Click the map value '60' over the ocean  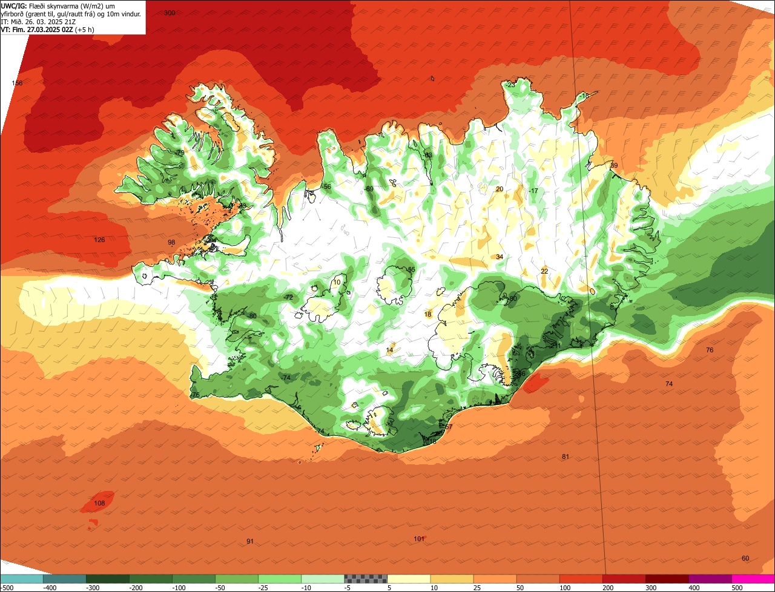pyautogui.click(x=745, y=558)
